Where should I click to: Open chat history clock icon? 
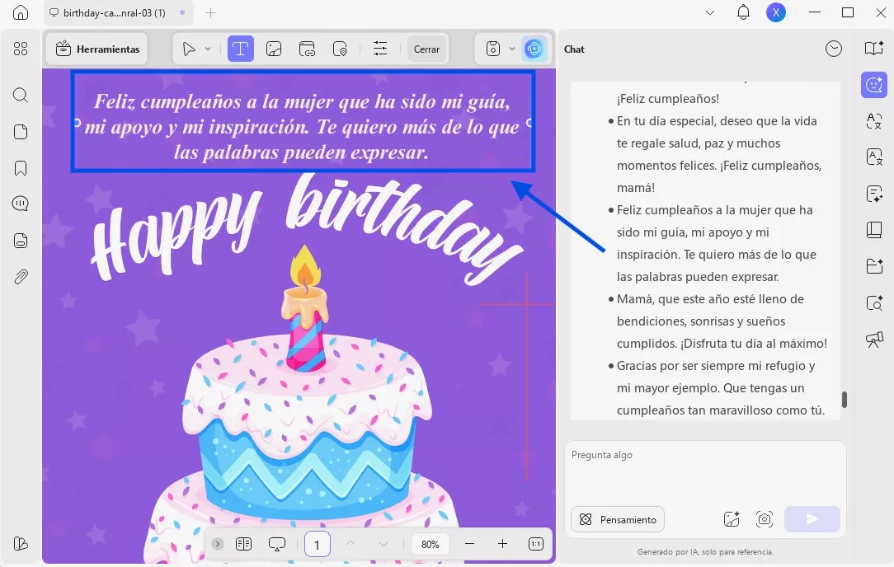[834, 49]
